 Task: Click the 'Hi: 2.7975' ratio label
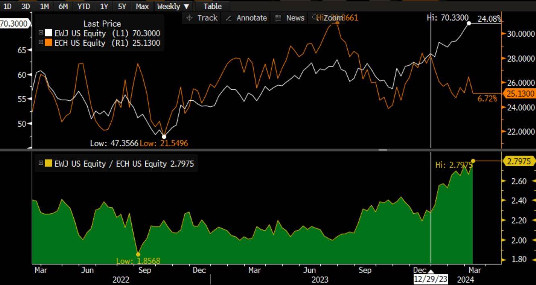pos(454,165)
